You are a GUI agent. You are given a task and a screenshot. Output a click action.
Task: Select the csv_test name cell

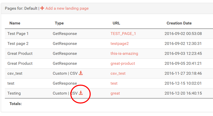15,73
